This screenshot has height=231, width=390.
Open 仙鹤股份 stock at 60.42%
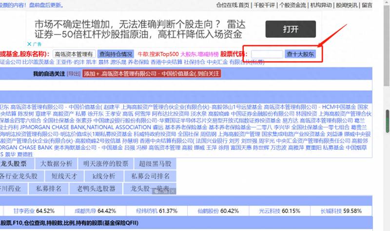[x=208, y=211]
